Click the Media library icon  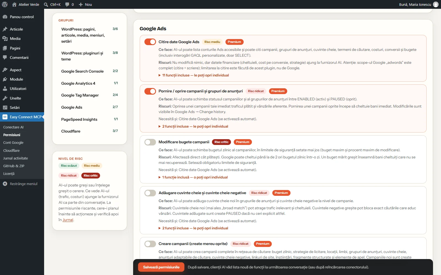(5, 38)
